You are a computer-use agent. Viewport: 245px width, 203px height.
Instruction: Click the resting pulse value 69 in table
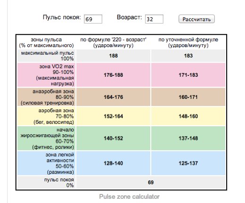[151, 182]
